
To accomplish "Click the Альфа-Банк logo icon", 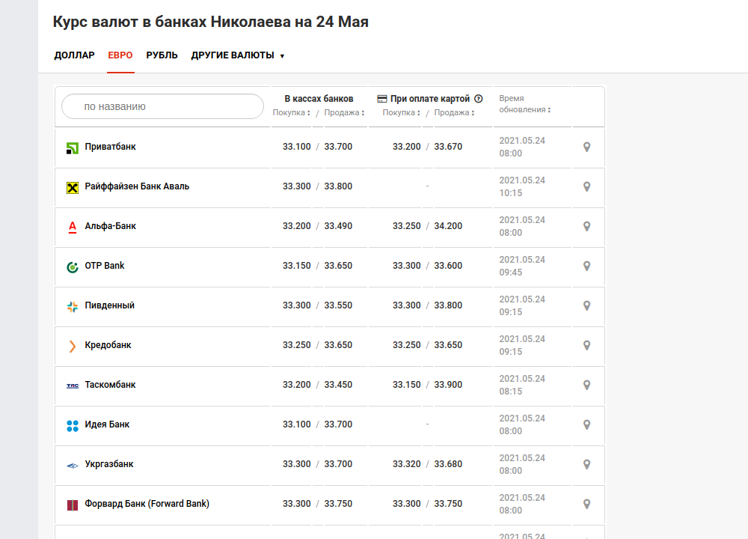I will click(x=72, y=228).
